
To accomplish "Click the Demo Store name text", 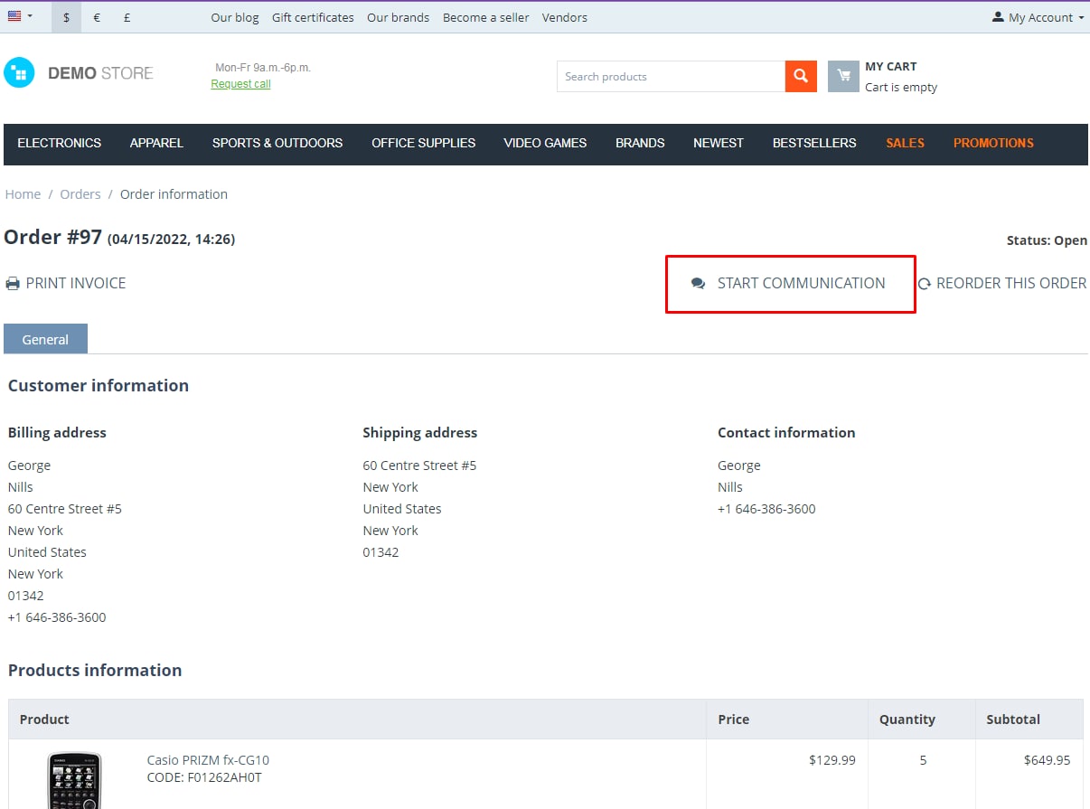I will click(100, 73).
